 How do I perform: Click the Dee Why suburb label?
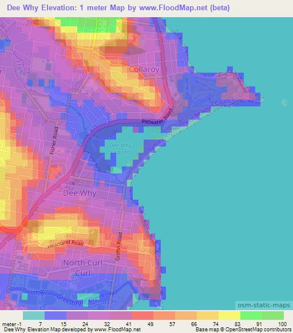80,193
